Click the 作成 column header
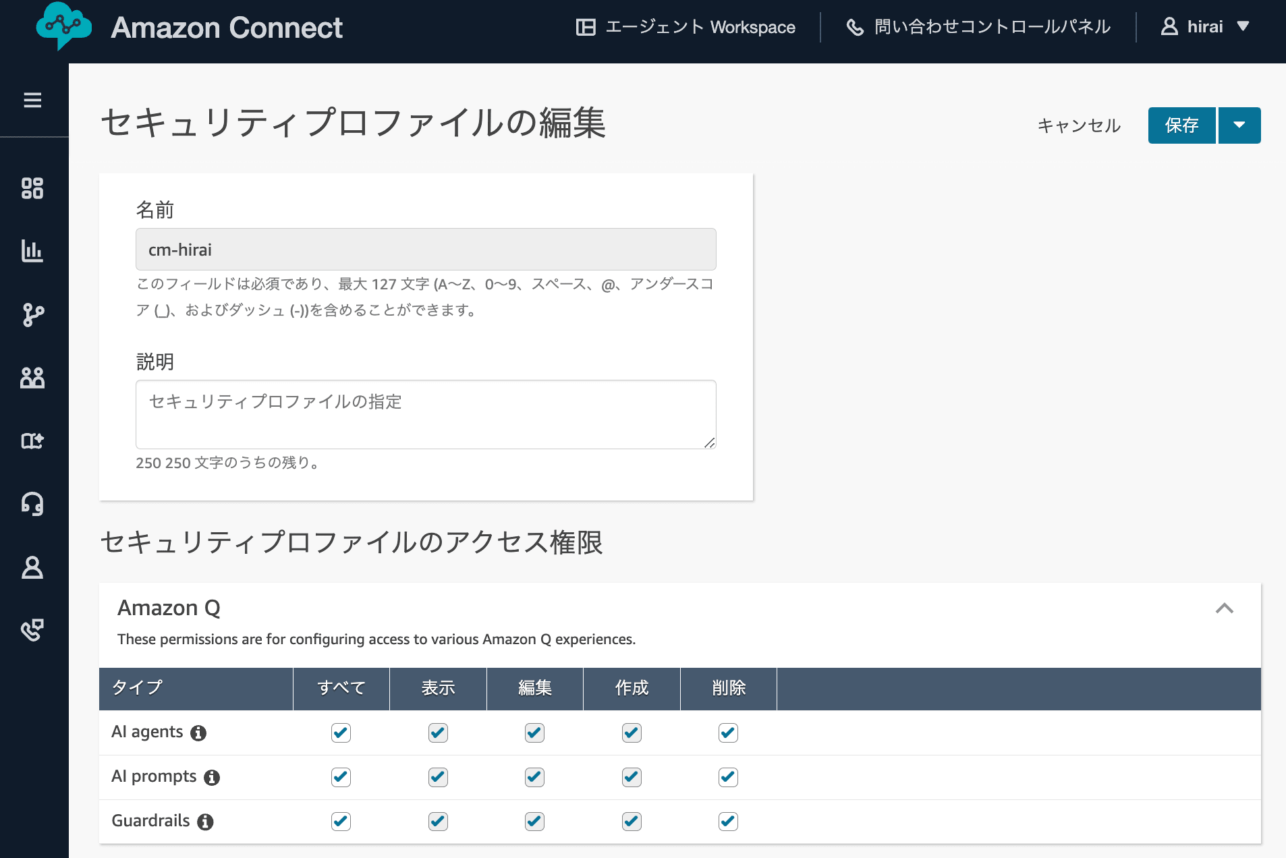 632,688
